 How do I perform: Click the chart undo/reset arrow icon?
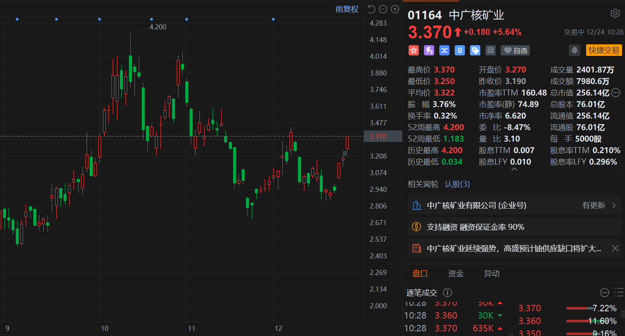click(x=371, y=9)
